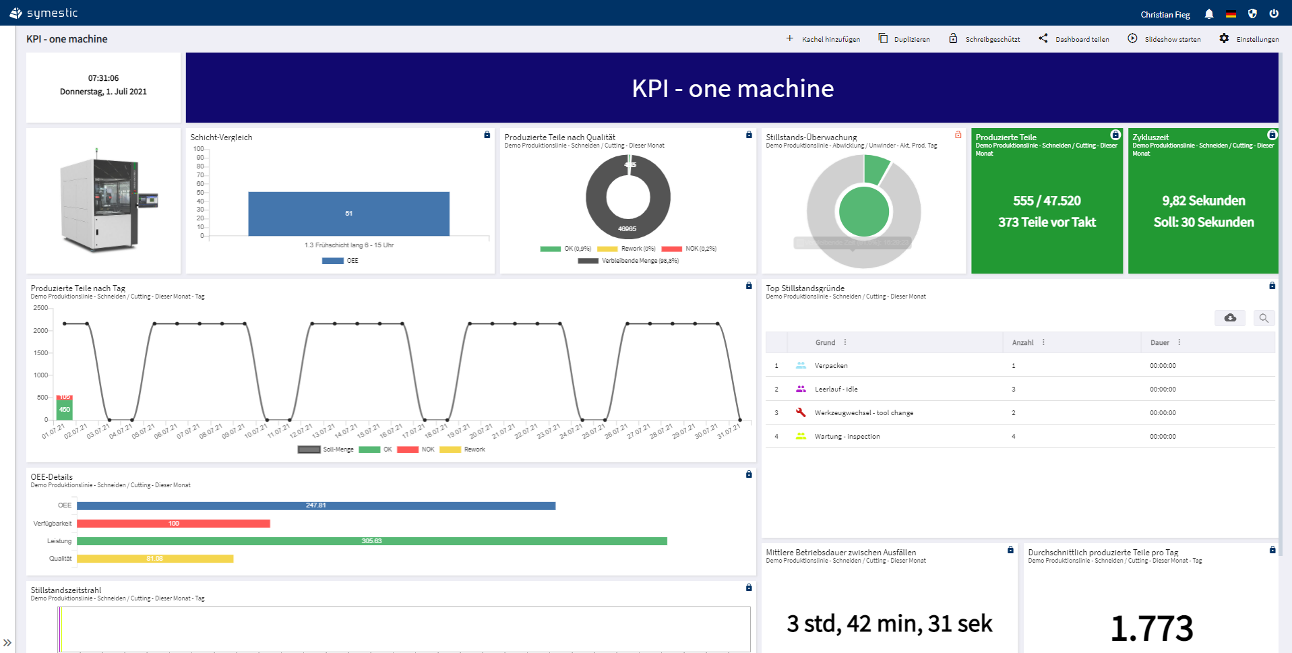Screen dimensions: 1292x653
Task: Click the yellow Qualität bar in OEE-Details
Action: pyautogui.click(x=155, y=558)
